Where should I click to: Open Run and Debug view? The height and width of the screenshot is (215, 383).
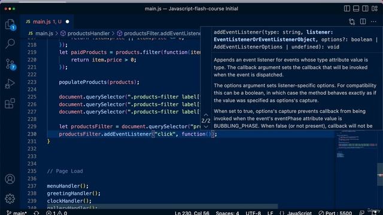point(10,84)
